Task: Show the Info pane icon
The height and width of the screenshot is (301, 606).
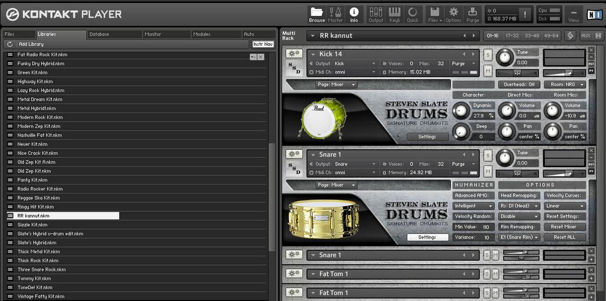Action: (x=354, y=15)
